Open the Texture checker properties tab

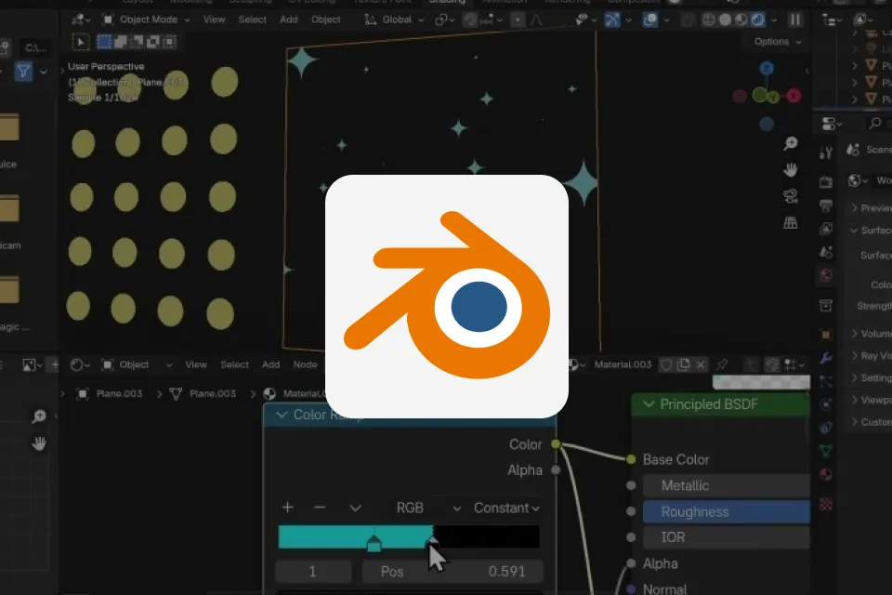tap(826, 504)
